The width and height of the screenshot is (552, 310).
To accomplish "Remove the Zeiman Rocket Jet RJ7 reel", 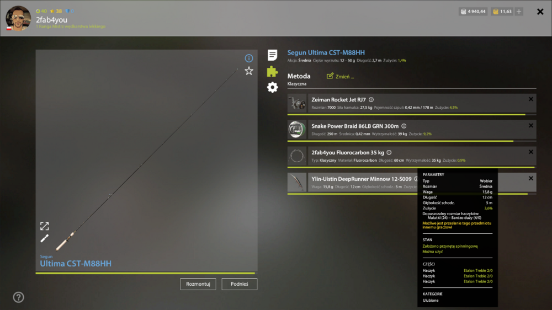I will [531, 99].
